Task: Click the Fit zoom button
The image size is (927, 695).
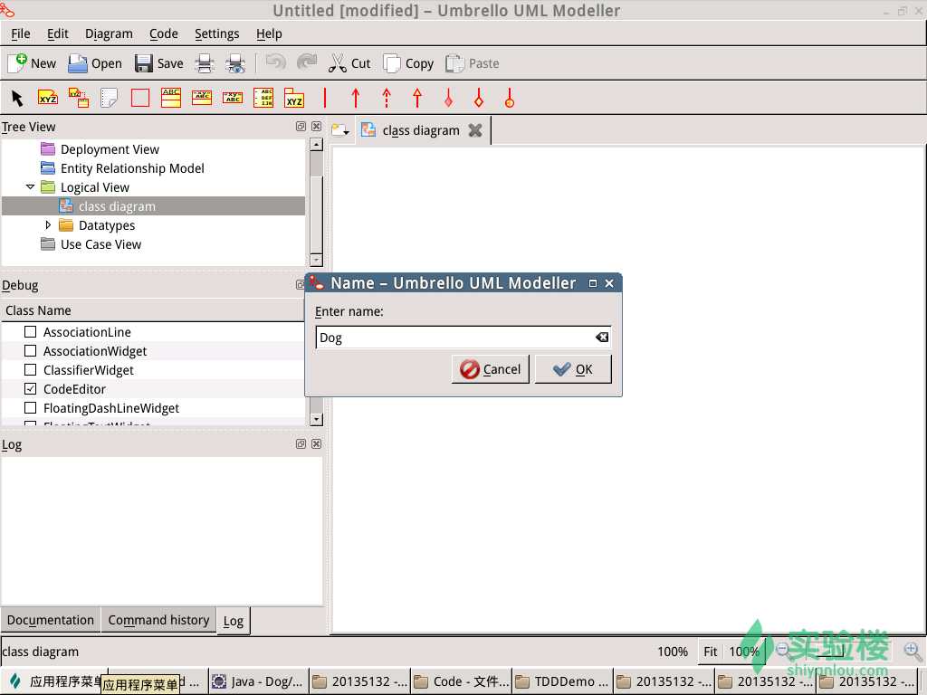Action: 710,652
